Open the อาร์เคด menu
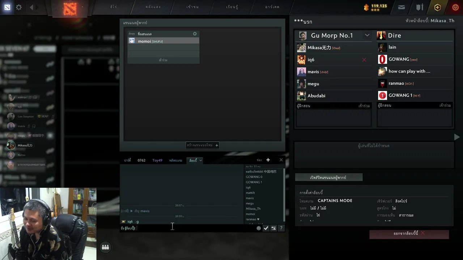 tap(272, 7)
